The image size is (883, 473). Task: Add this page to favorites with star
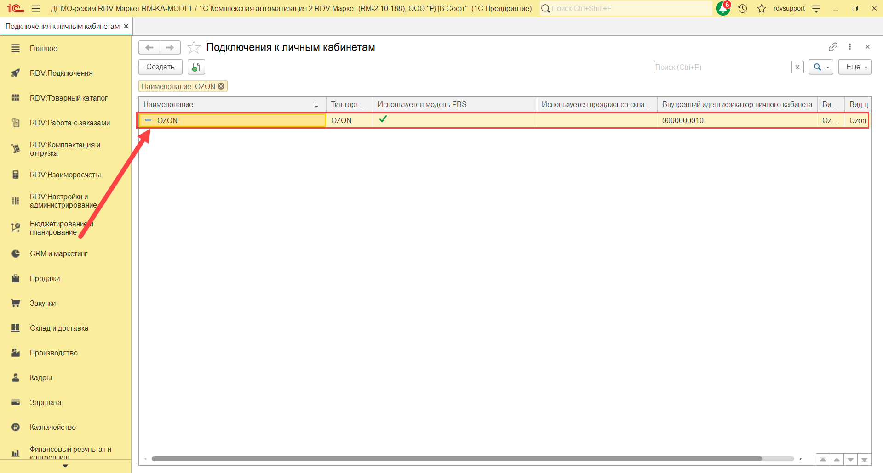pos(194,47)
